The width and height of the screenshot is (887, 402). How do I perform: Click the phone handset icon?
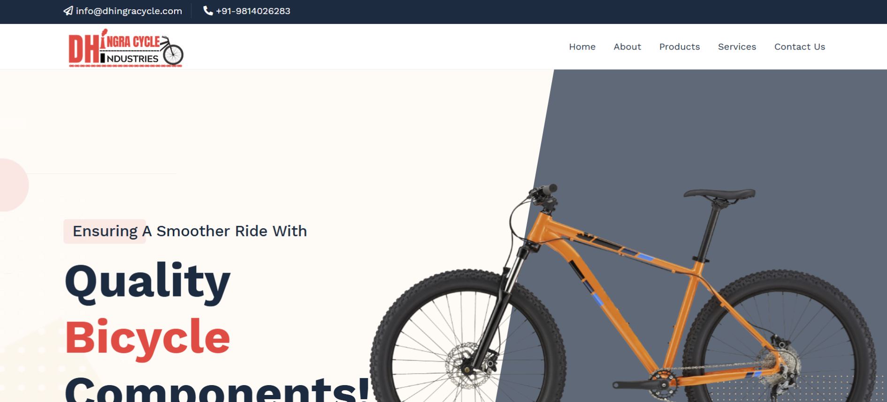pyautogui.click(x=208, y=11)
